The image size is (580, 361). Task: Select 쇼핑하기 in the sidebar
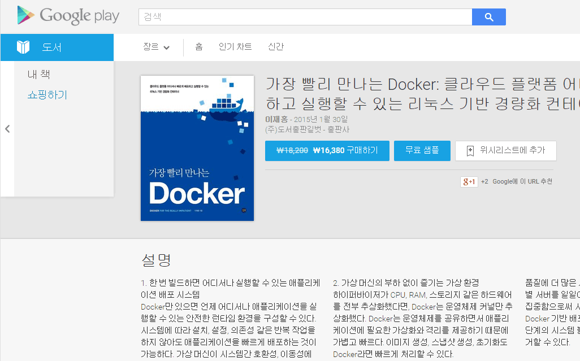tap(47, 95)
